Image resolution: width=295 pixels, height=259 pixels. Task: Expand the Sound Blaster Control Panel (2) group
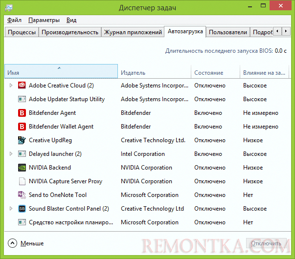coord(11,209)
